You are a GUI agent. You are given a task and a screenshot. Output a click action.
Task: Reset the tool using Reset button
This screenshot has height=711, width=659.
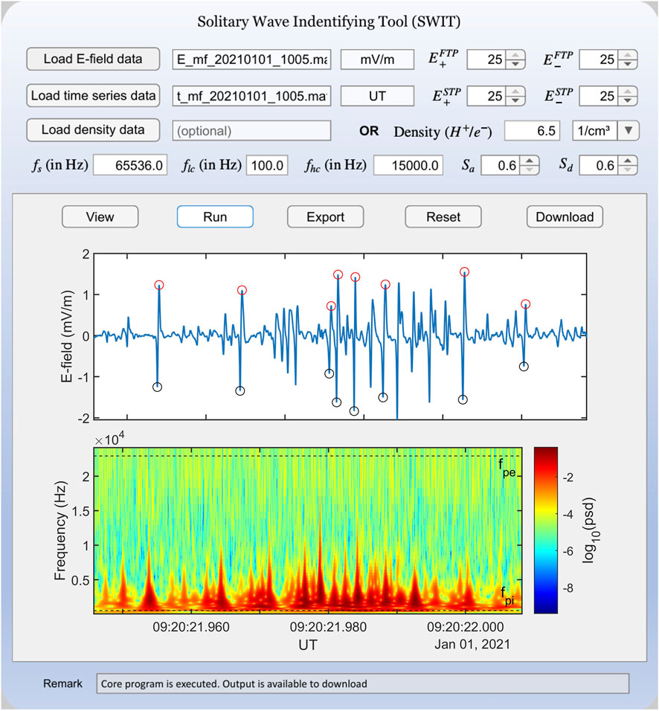443,217
